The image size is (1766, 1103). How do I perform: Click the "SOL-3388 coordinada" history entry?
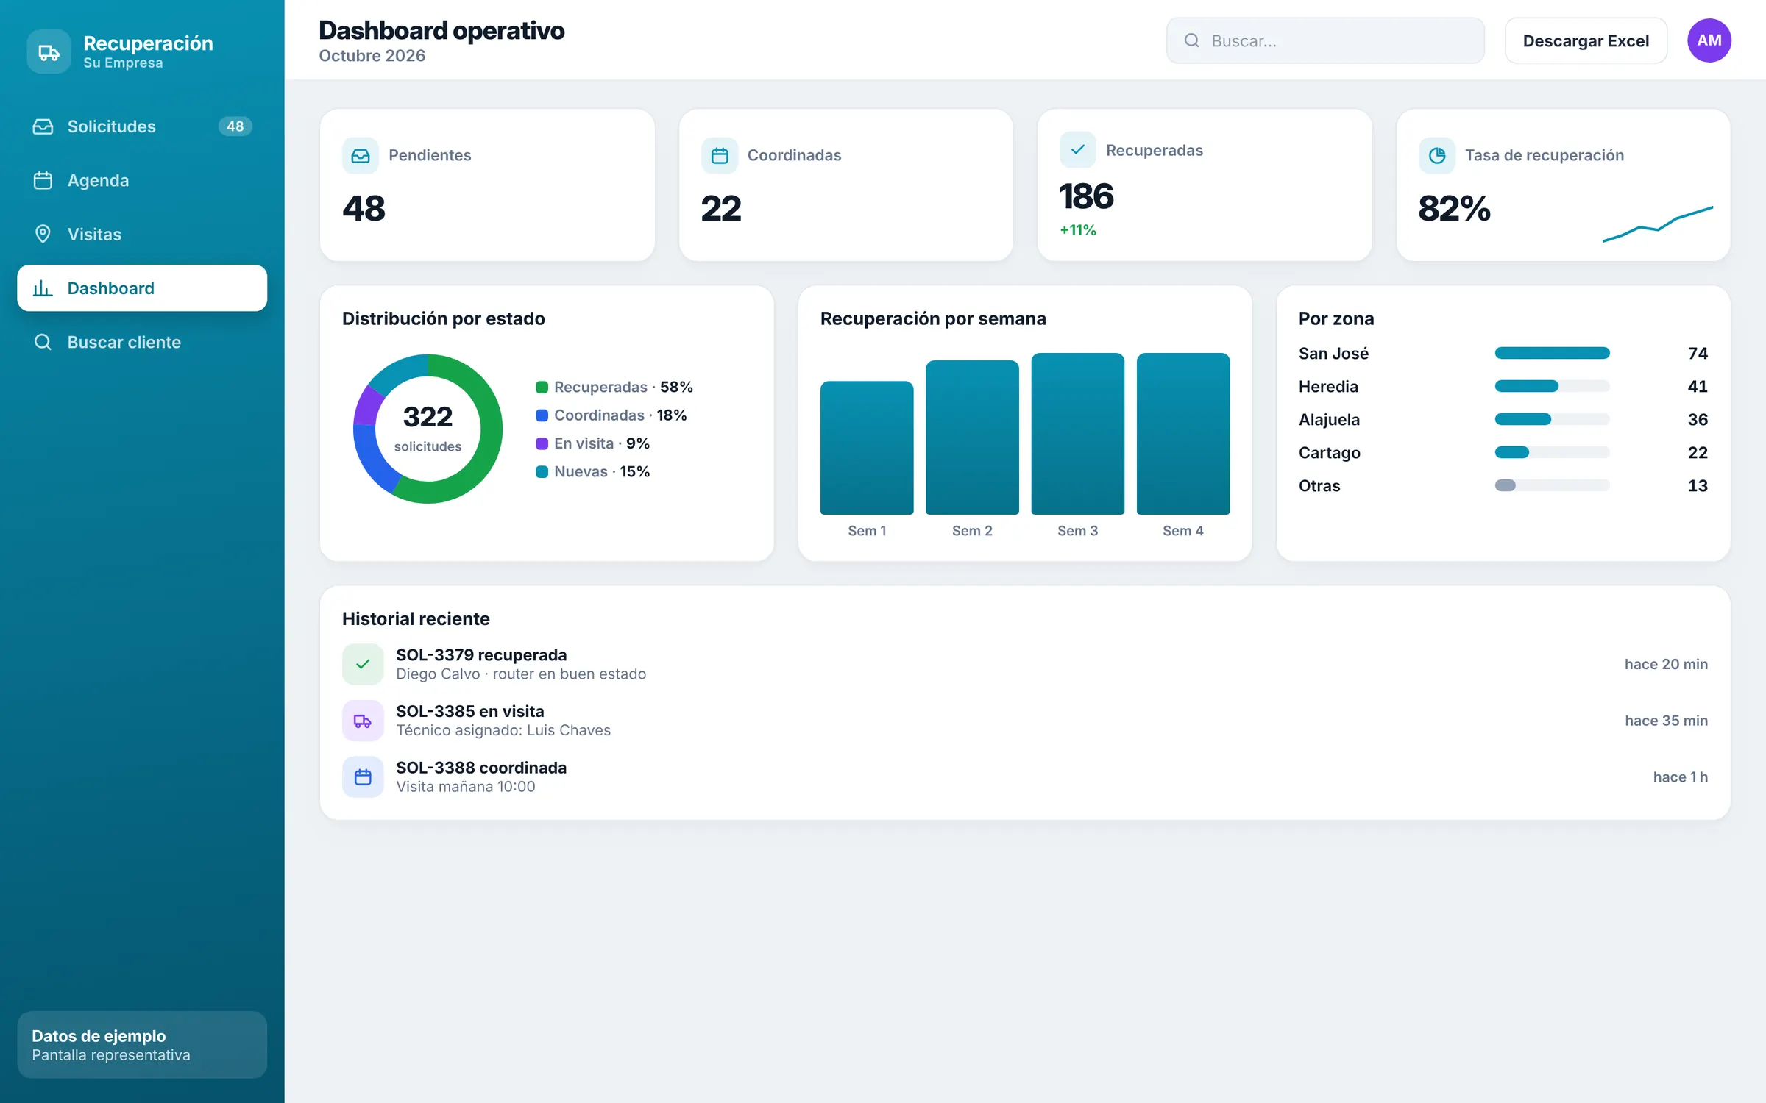1025,777
